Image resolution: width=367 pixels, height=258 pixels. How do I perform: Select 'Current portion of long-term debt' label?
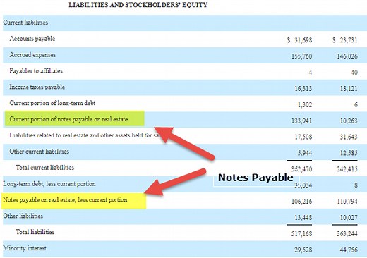point(52,103)
